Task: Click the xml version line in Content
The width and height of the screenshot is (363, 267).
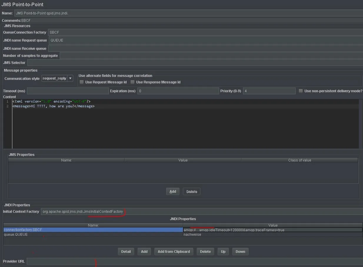Action: [51, 102]
